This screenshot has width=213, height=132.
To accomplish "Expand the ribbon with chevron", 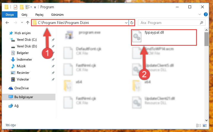I will point(200,14).
